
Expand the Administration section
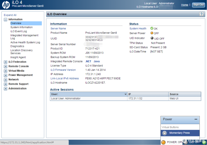(x=6, y=88)
